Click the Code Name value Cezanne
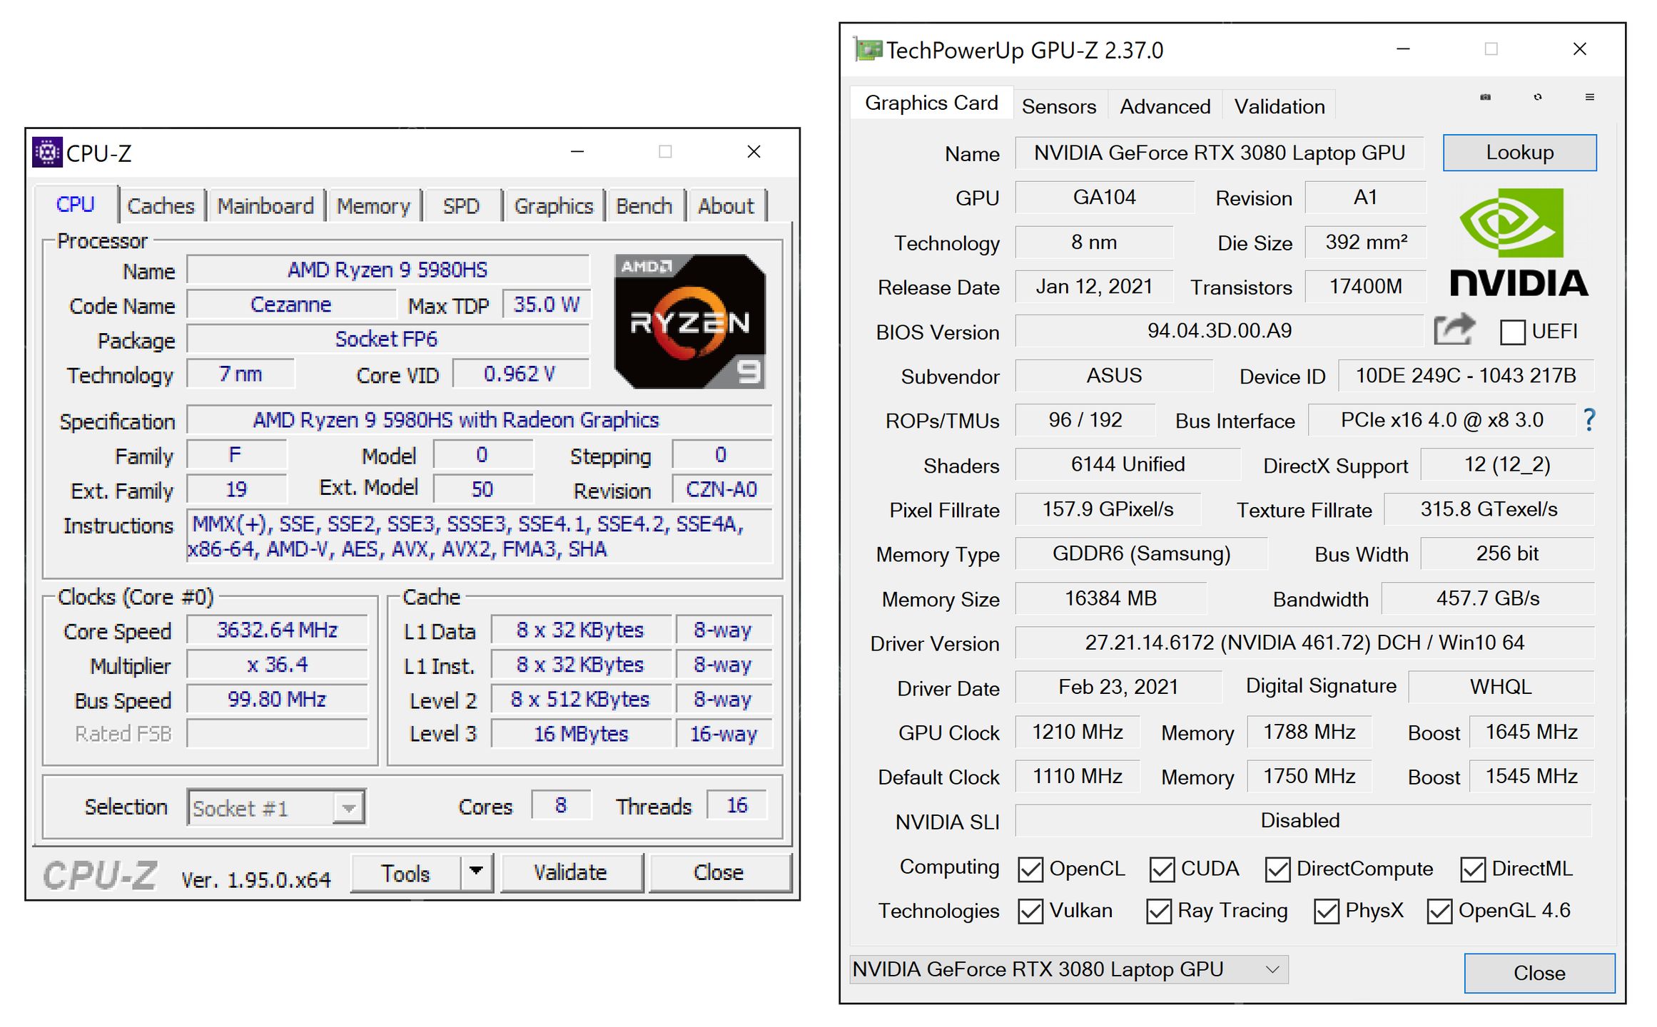Image resolution: width=1657 pixels, height=1027 pixels. 291,305
